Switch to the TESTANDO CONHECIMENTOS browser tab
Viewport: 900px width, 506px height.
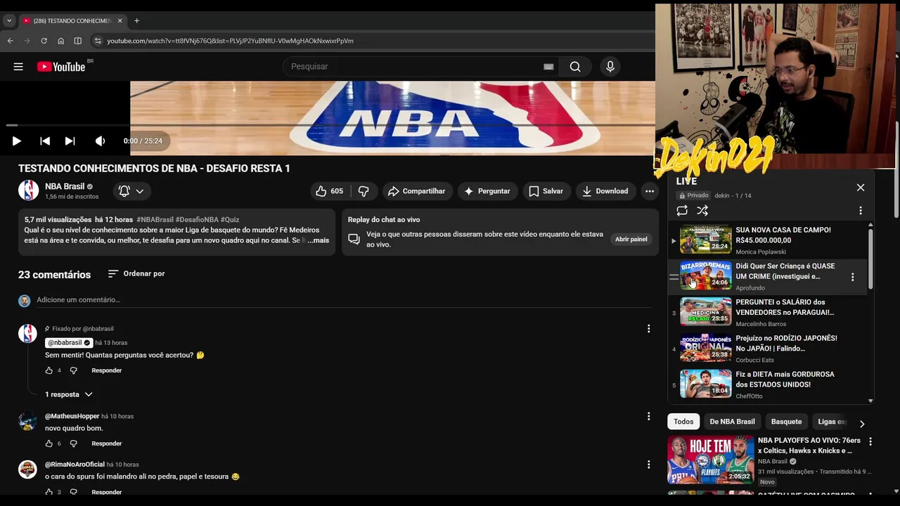(x=72, y=21)
